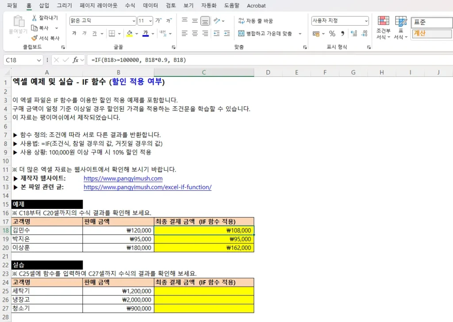Apply the 계산 cell style

[432, 33]
